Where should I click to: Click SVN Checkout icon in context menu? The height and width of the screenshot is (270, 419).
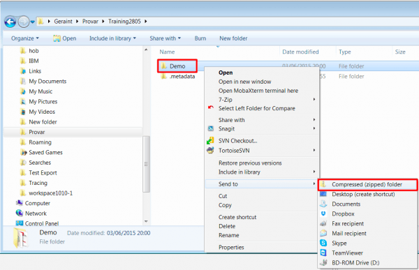(211, 140)
